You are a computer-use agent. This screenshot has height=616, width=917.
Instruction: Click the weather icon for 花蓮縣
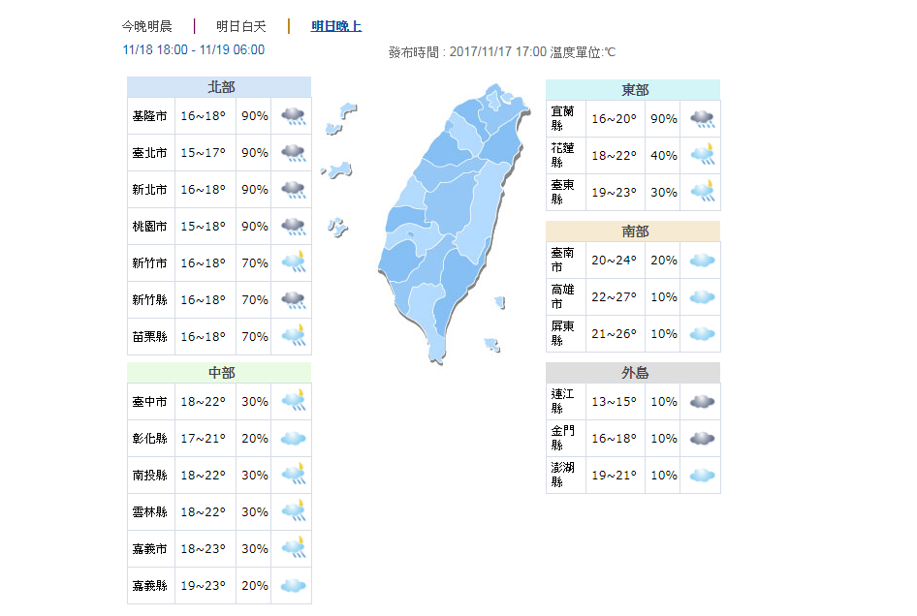702,155
